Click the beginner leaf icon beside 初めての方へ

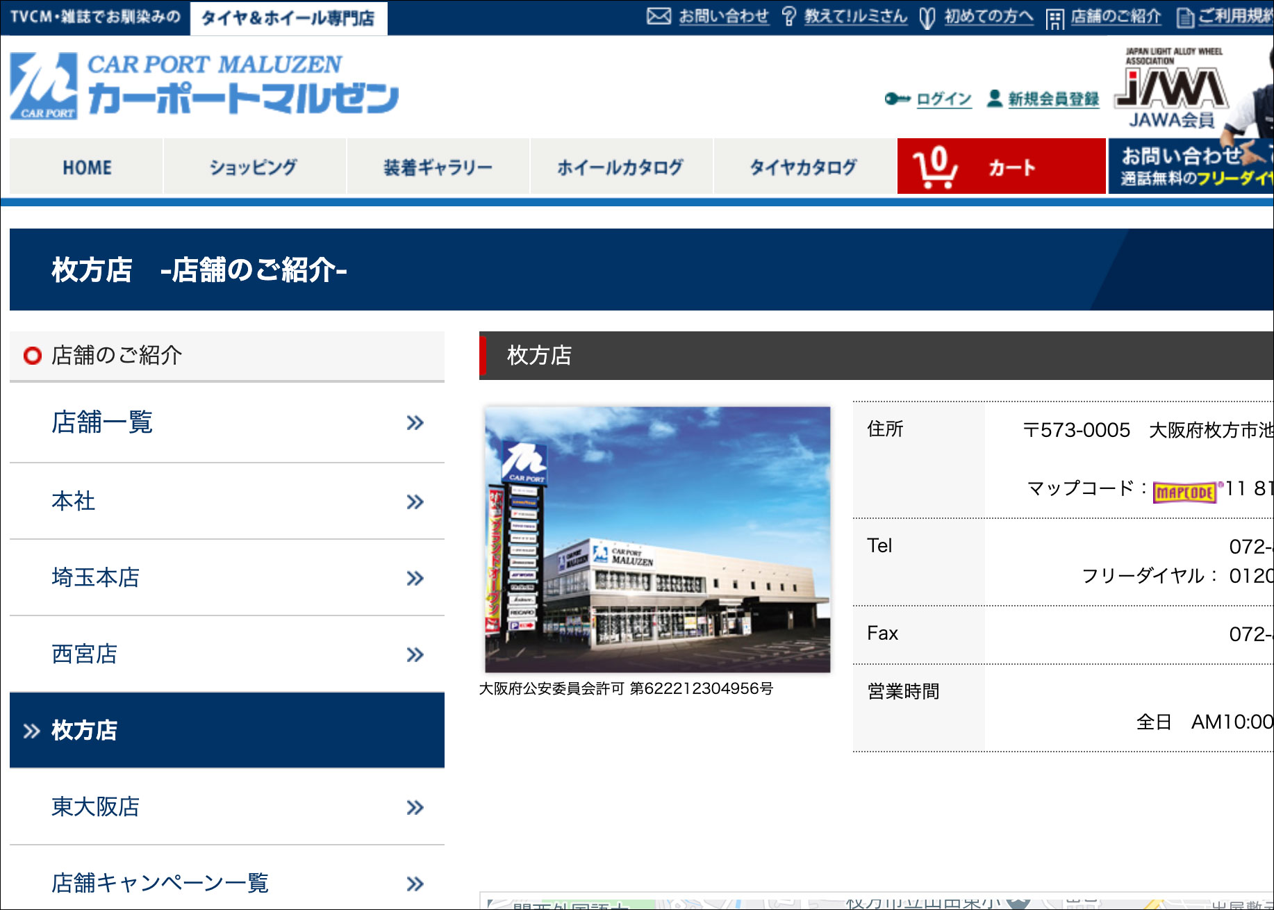927,17
